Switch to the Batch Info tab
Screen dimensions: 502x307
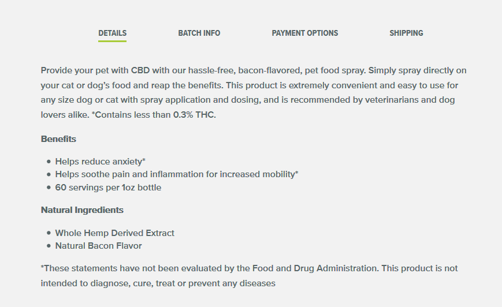click(199, 33)
